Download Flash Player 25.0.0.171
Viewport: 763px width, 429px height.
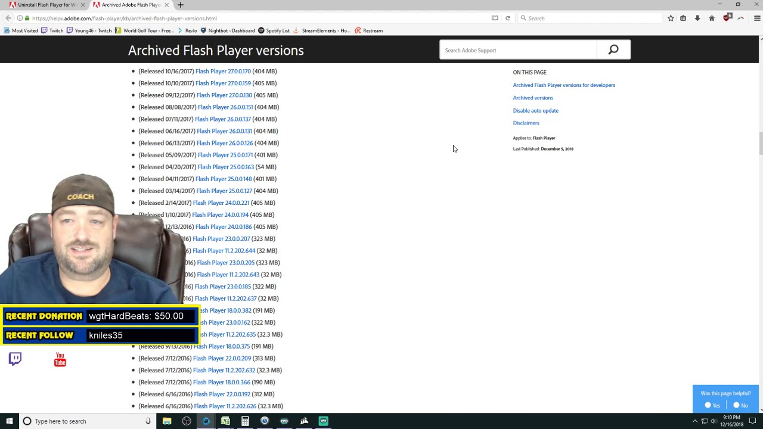[225, 155]
